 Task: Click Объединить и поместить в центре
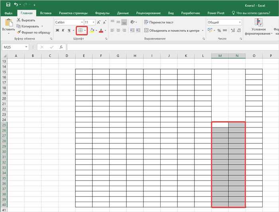pos(172,30)
